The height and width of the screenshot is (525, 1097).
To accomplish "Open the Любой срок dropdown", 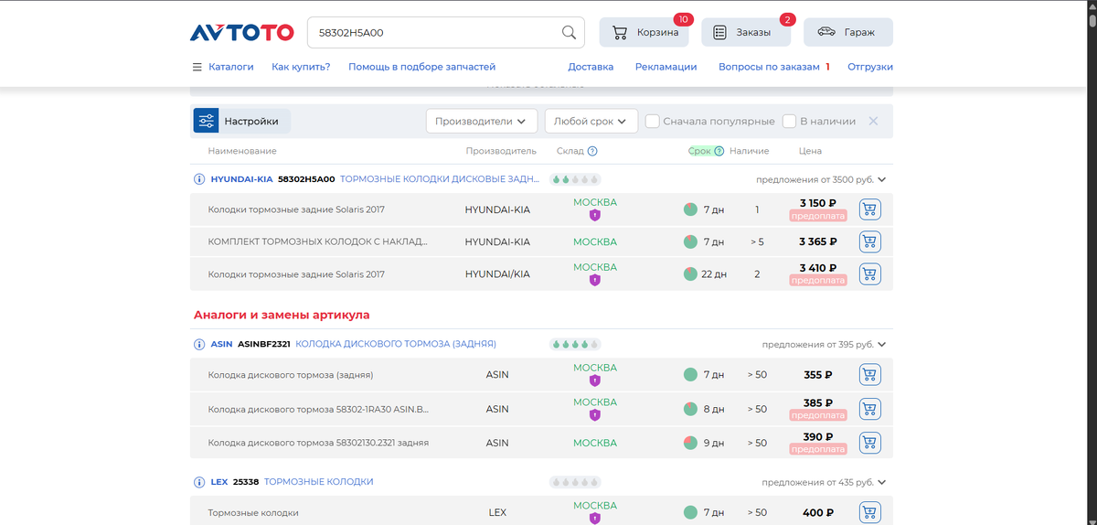I will click(591, 121).
